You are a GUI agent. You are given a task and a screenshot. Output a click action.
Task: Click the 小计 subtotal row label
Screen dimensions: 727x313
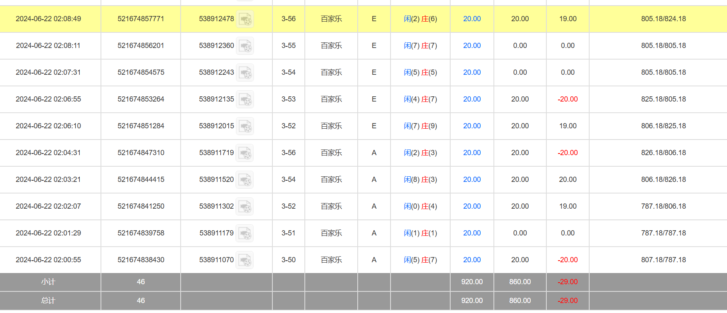48,282
